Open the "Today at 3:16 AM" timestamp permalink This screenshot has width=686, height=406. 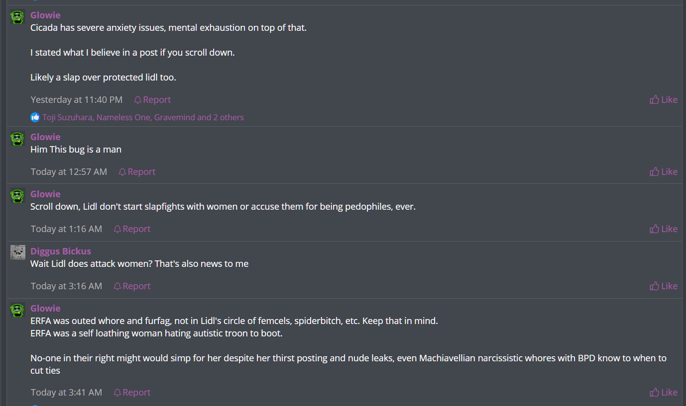pyautogui.click(x=66, y=286)
